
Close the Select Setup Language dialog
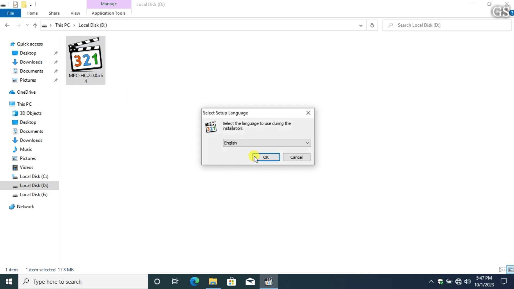pyautogui.click(x=308, y=113)
